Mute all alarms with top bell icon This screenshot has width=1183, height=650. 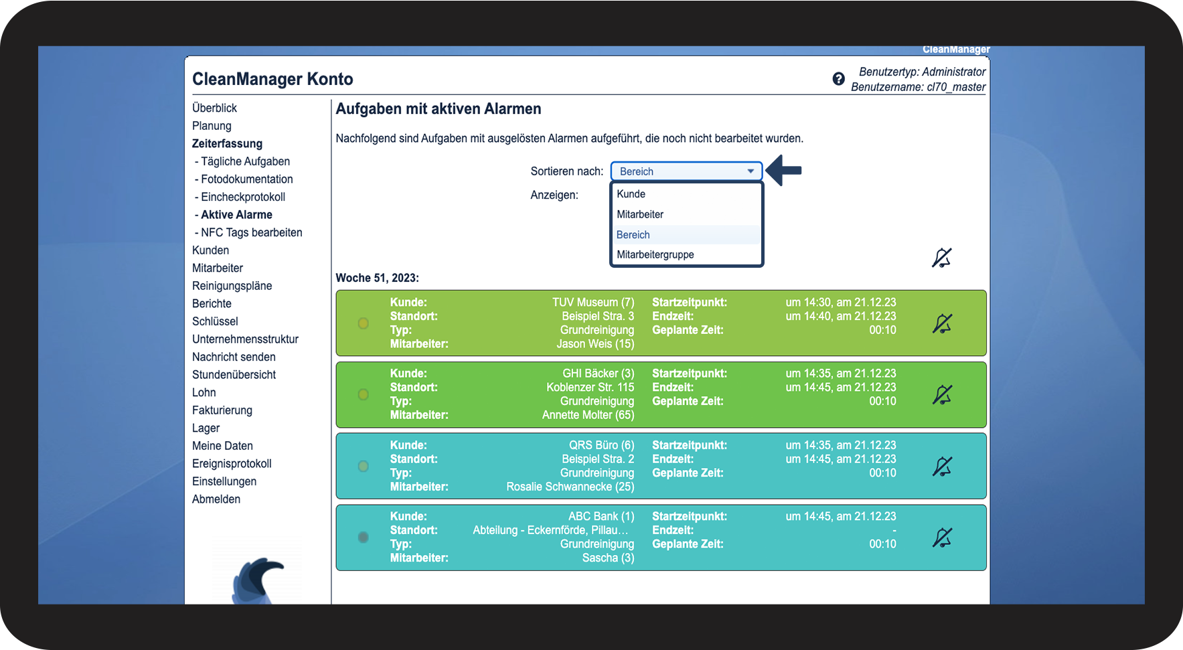click(x=942, y=258)
